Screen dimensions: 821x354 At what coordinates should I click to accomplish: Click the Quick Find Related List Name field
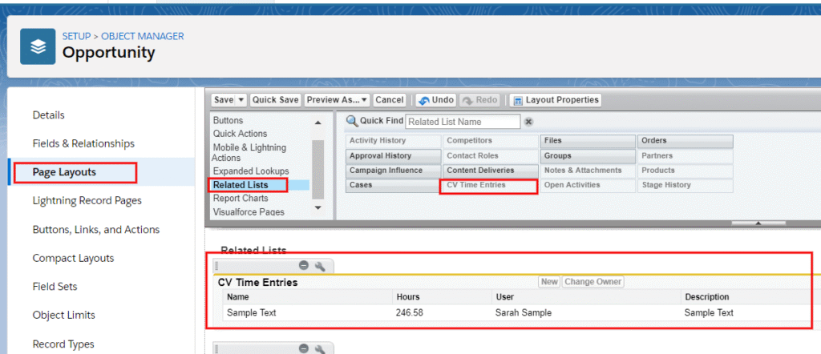pos(463,122)
